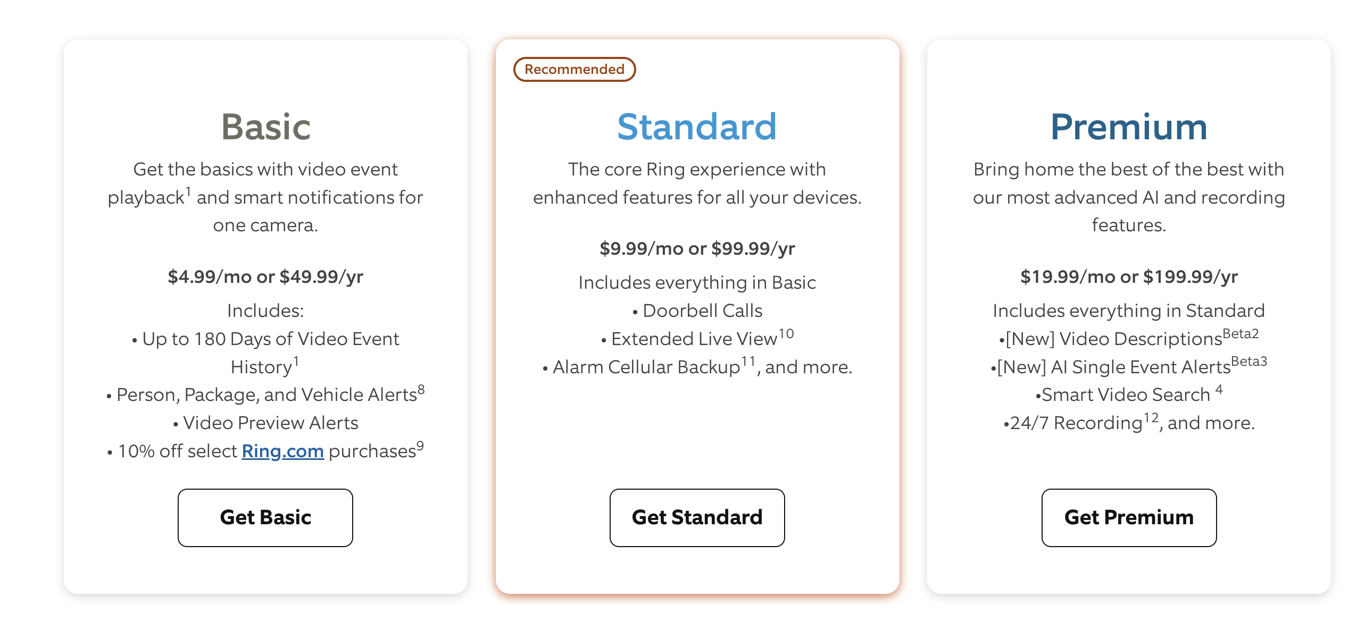1357x629 pixels.
Task: Click [New] Video Descriptions feature text
Action: pyautogui.click(x=1113, y=339)
